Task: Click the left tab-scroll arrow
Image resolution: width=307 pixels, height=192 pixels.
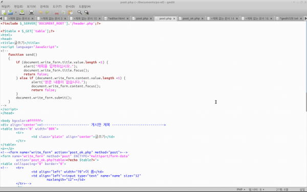Action: [x=1, y=18]
